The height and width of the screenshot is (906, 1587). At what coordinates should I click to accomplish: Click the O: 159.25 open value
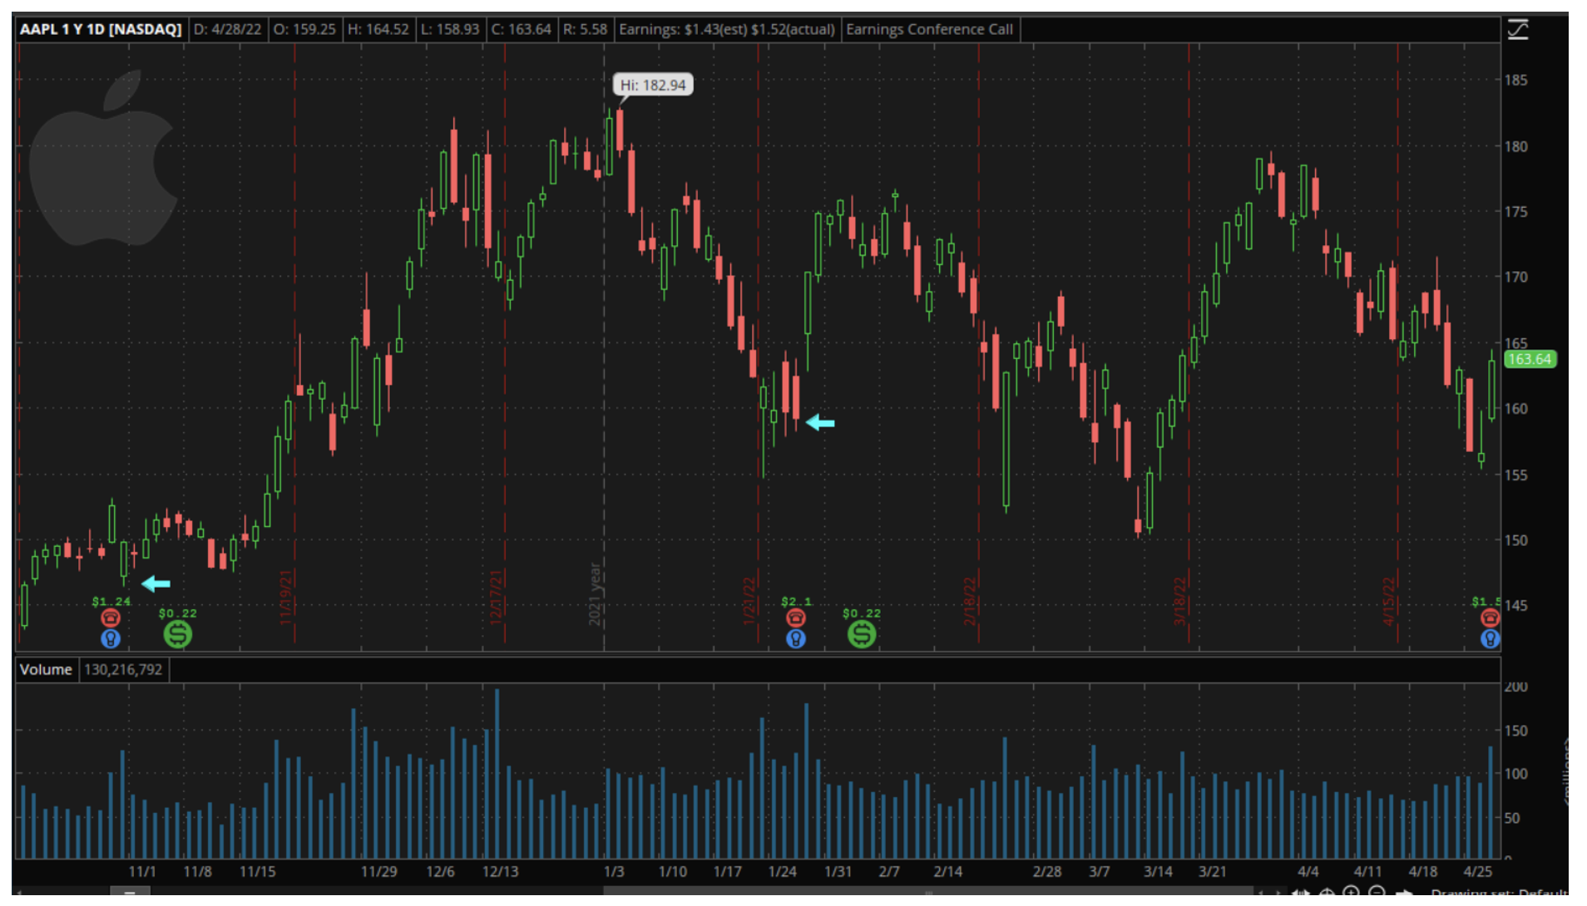click(x=304, y=29)
